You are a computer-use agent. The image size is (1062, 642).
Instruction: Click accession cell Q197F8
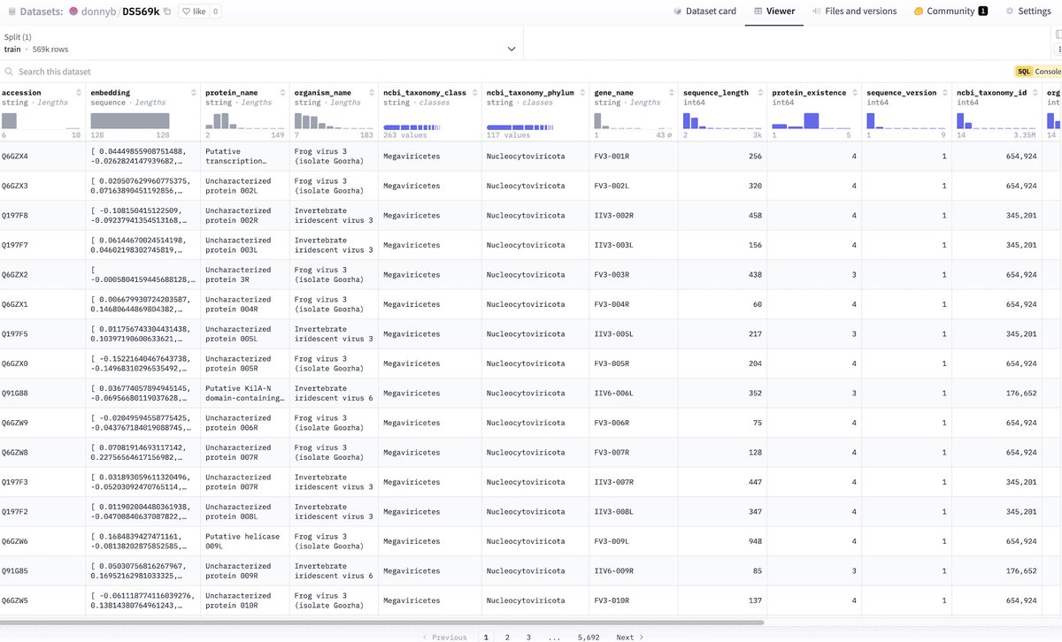tap(15, 216)
